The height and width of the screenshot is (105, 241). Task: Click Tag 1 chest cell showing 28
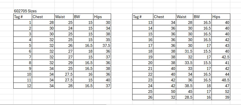tap(43, 23)
